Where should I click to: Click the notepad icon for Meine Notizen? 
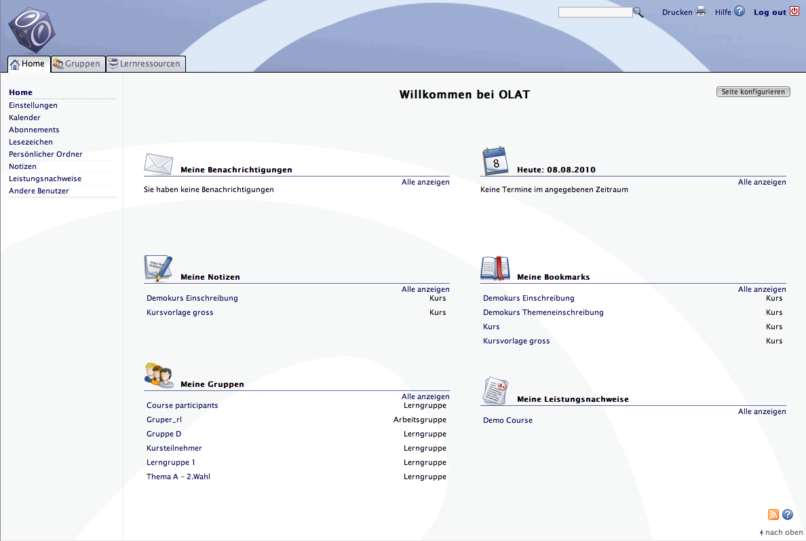click(x=158, y=269)
